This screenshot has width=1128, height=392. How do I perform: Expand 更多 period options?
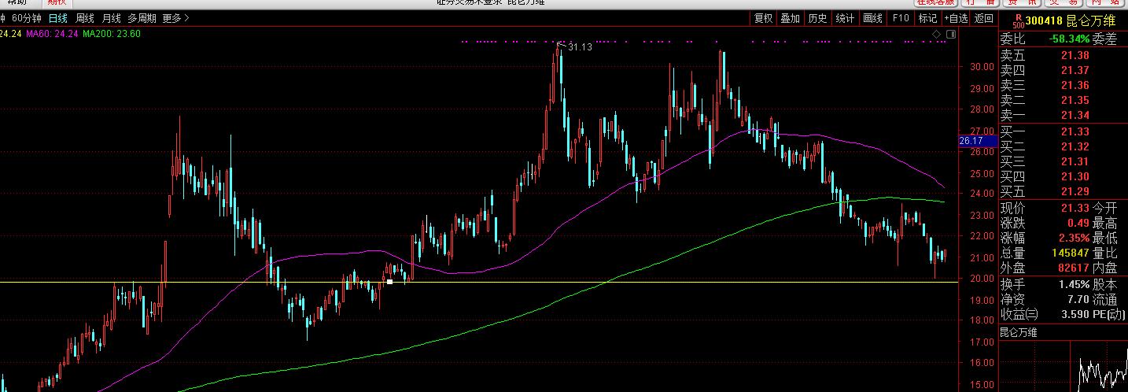click(x=175, y=18)
